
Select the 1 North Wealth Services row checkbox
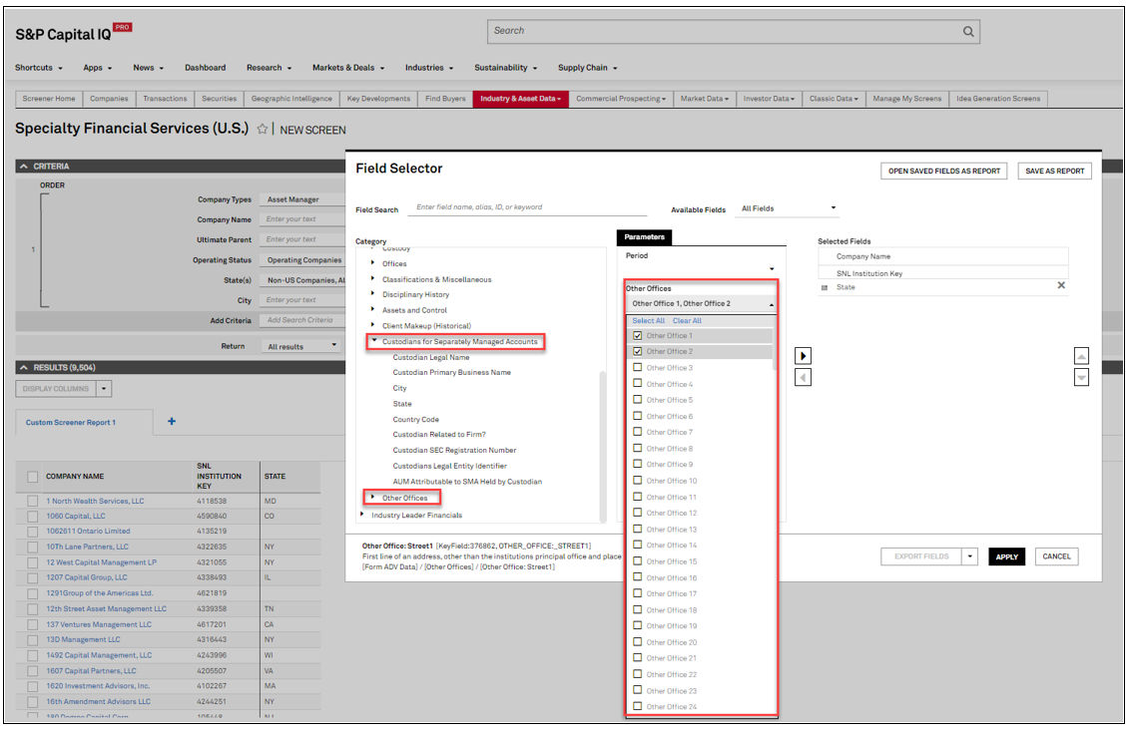pyautogui.click(x=33, y=501)
